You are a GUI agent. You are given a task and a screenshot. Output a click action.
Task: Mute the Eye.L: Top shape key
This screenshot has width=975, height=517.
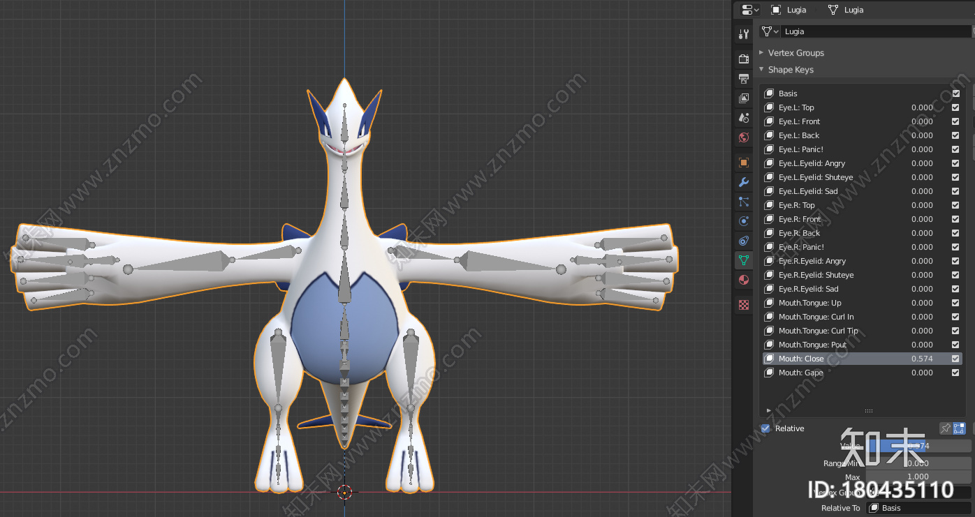[955, 107]
